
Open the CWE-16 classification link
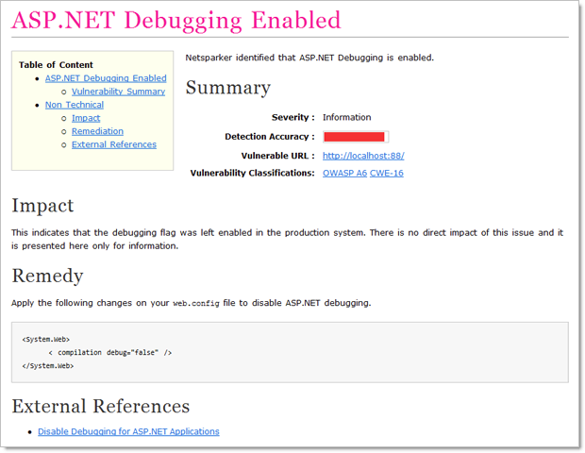387,173
